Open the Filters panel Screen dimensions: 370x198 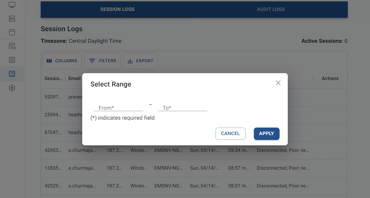coord(102,61)
